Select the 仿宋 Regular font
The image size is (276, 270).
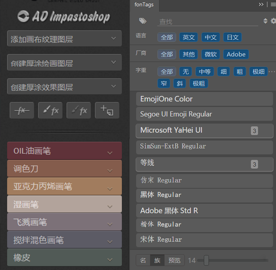[205, 181]
